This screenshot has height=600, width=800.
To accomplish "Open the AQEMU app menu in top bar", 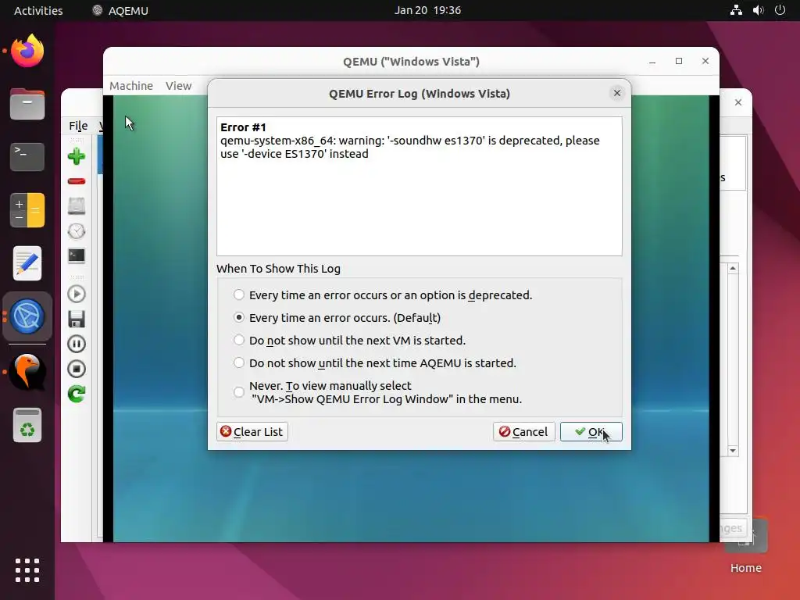I will tap(120, 10).
